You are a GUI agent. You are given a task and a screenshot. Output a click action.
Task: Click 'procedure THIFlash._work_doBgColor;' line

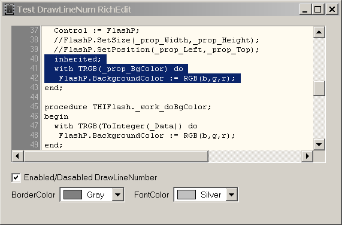coord(128,107)
